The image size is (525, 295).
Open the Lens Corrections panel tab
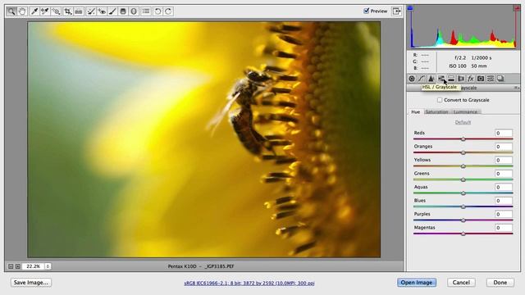[x=461, y=79]
